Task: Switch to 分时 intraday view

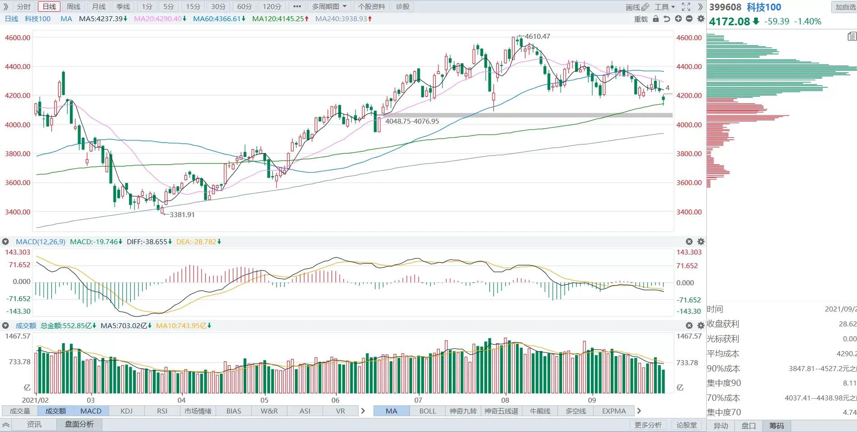Action: (x=24, y=7)
